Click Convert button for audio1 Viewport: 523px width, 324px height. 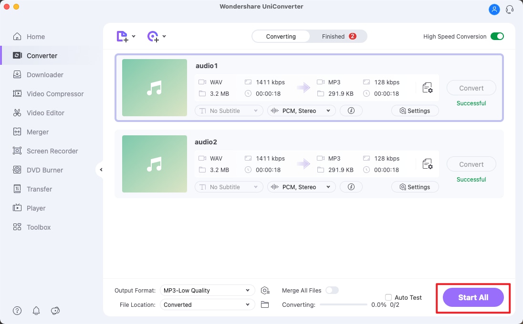point(471,88)
